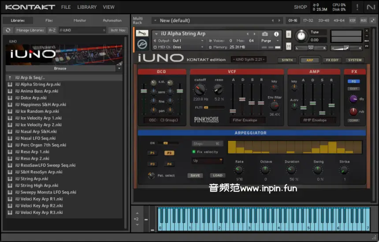Screen dimensions: 379x242
Task: Switch to the FX EDIT tab
Action: [331, 60]
